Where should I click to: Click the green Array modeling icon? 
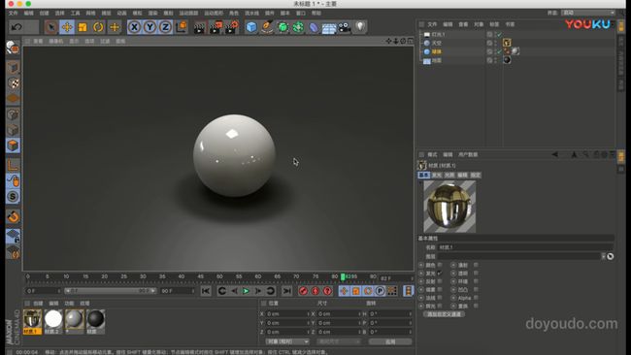click(x=298, y=27)
